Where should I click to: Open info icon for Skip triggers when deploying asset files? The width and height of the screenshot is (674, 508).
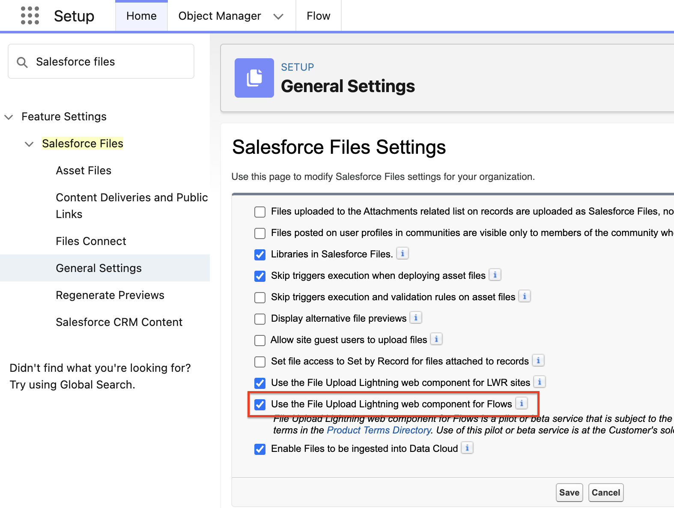(x=495, y=275)
